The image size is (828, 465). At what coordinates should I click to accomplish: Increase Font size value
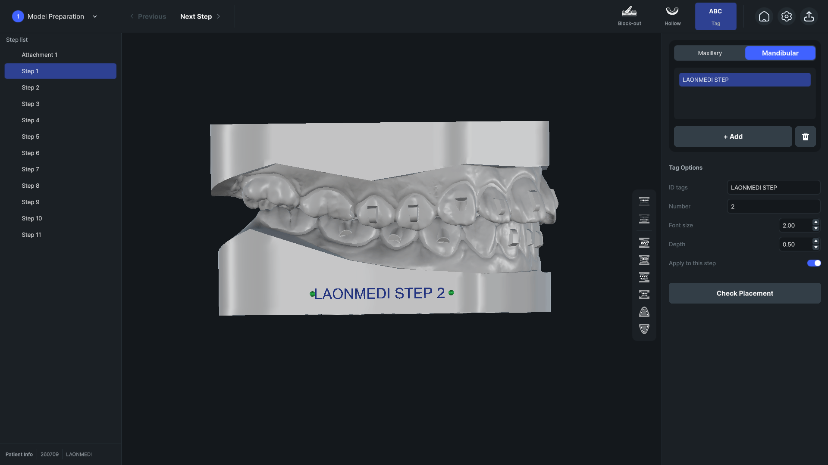click(815, 222)
